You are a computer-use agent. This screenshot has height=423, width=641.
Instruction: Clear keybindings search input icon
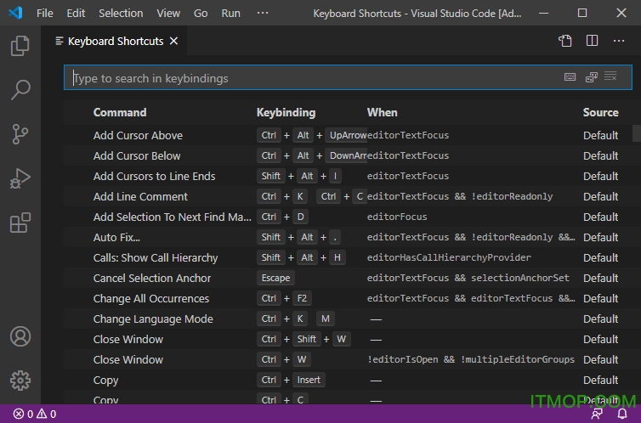(x=610, y=76)
